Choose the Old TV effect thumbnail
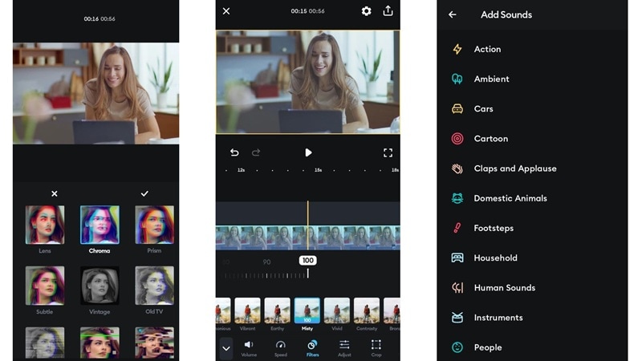Image resolution: width=642 pixels, height=361 pixels. point(154,286)
